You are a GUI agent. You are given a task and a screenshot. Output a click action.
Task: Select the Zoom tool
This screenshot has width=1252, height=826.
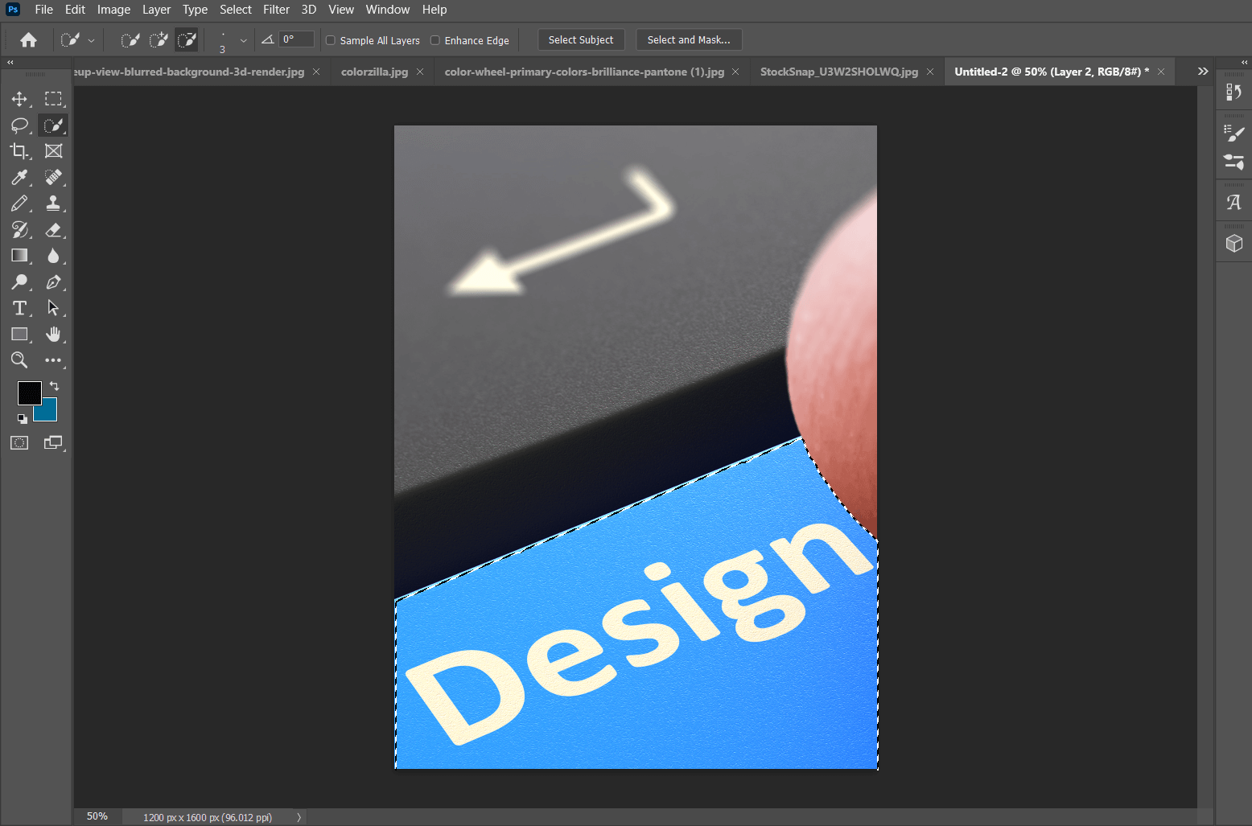[19, 360]
